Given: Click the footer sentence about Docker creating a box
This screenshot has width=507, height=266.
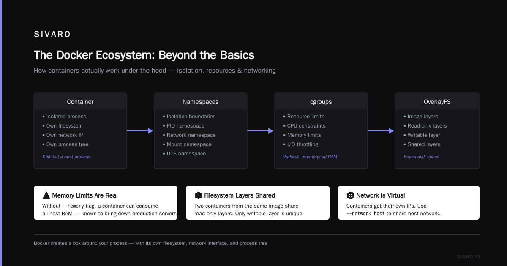Looking at the screenshot, I should 150,243.
